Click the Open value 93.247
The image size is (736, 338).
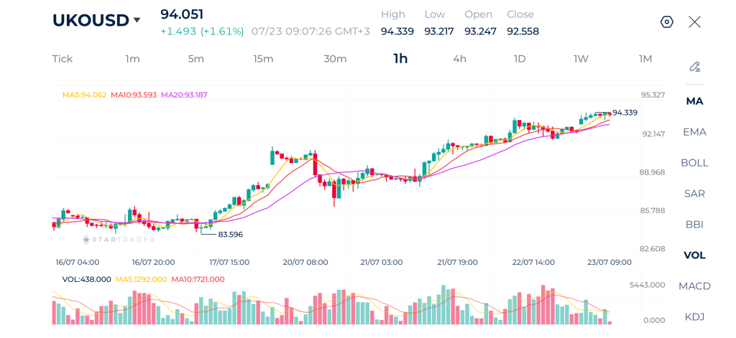pos(481,32)
